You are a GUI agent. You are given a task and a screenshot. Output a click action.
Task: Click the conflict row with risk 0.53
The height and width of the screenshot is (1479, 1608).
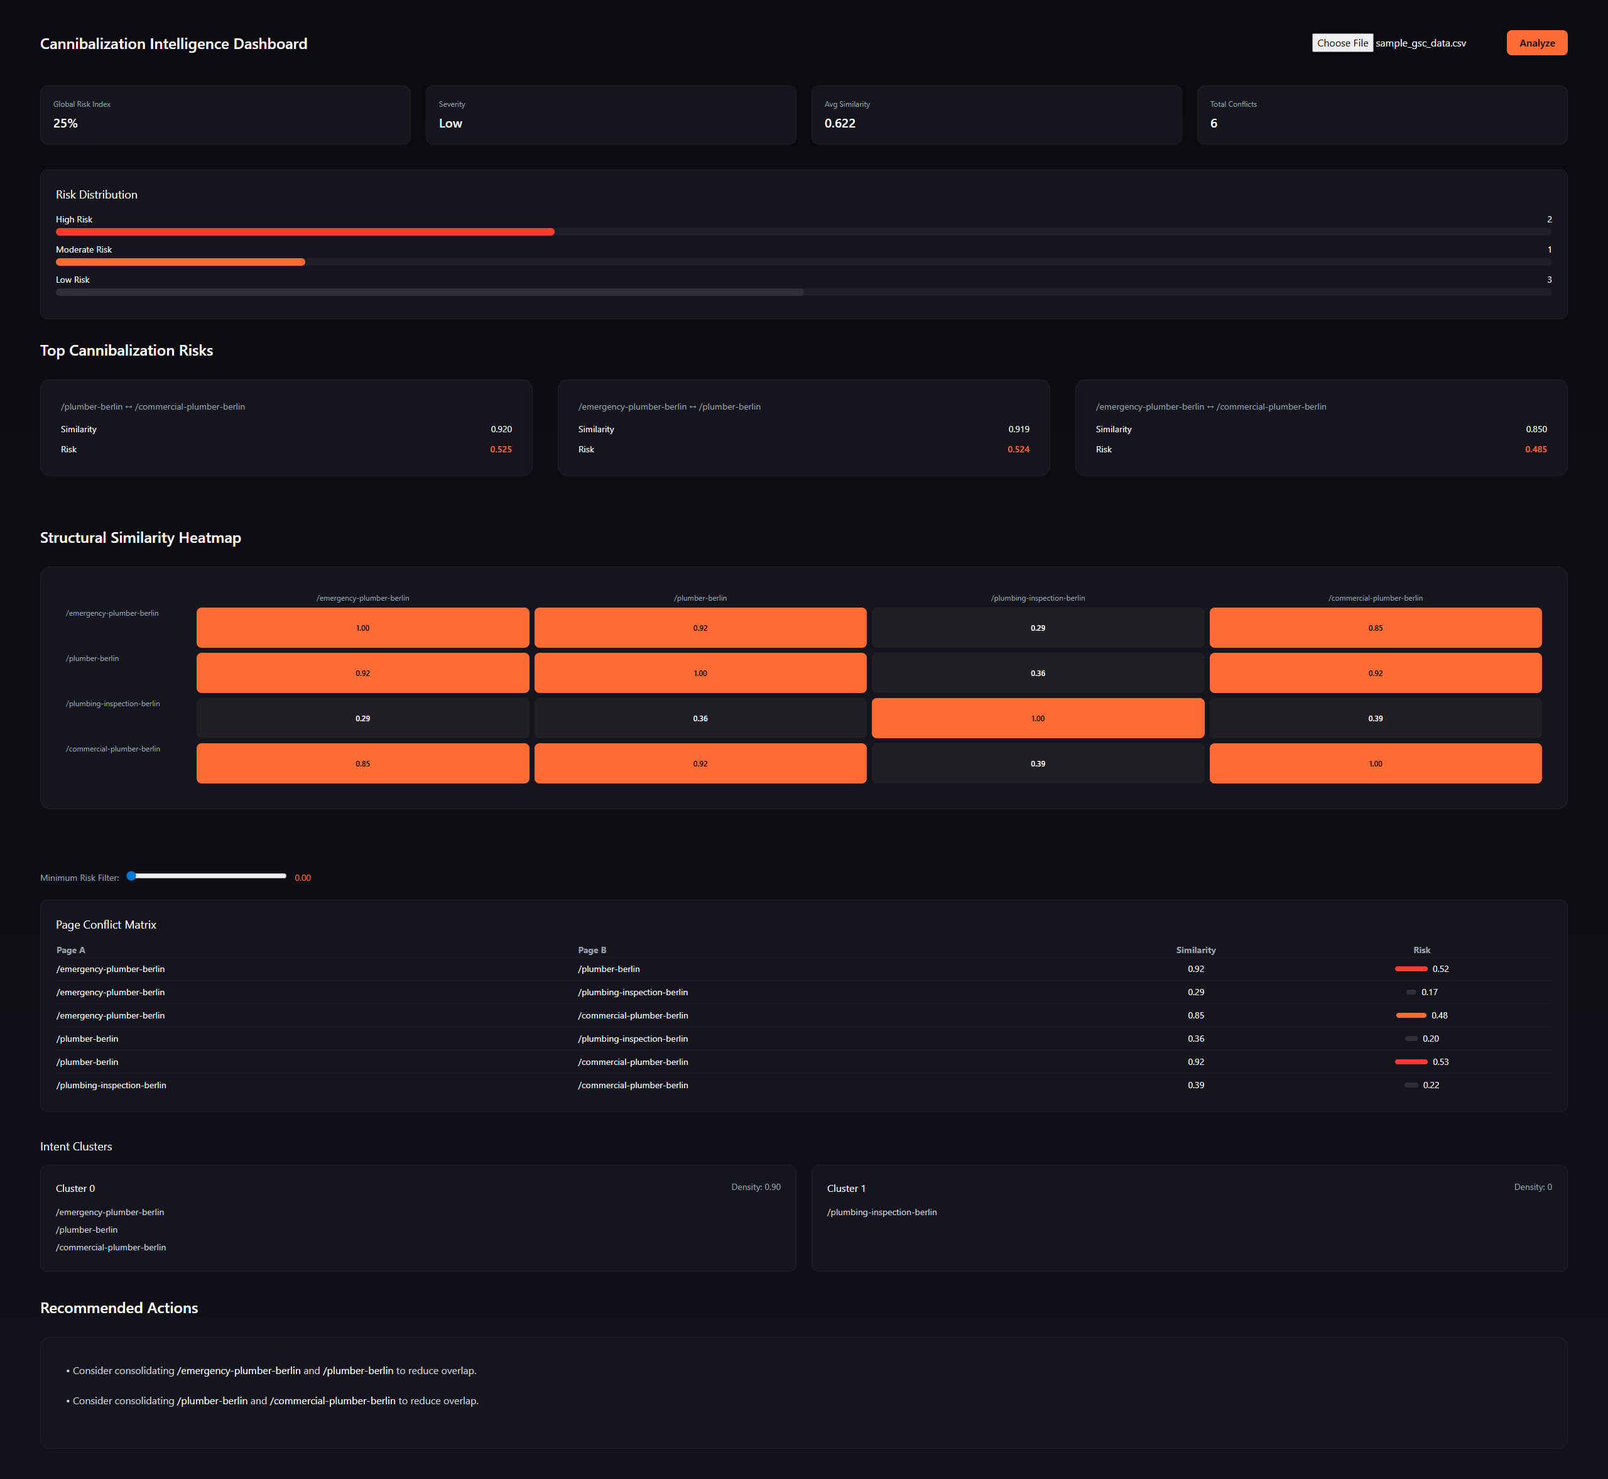point(802,1062)
